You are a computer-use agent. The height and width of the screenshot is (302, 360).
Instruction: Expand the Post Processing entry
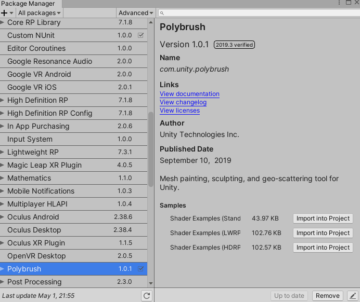[x=2, y=282]
